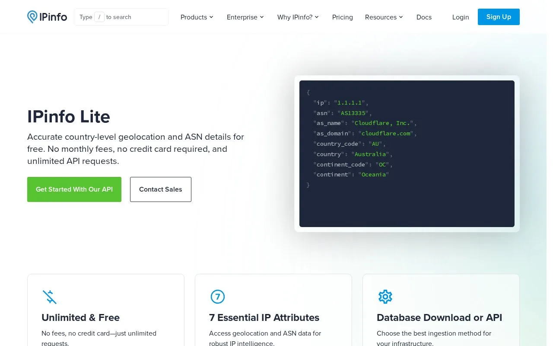
Task: Expand the Products dropdown menu
Action: [x=197, y=17]
